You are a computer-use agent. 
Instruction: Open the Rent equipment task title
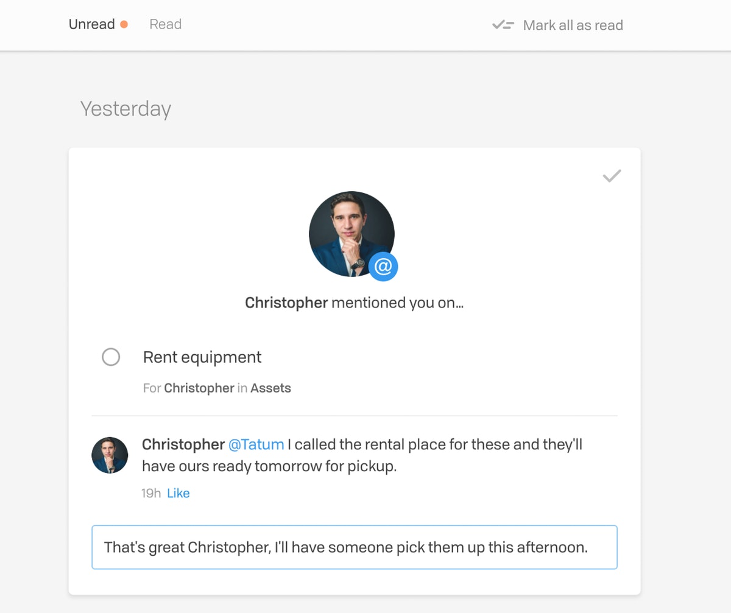[x=202, y=357]
